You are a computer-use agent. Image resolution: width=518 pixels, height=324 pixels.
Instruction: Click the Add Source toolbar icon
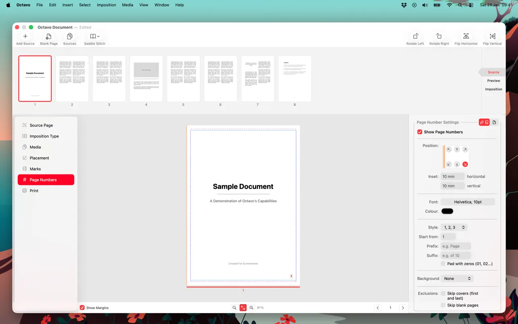click(x=25, y=37)
